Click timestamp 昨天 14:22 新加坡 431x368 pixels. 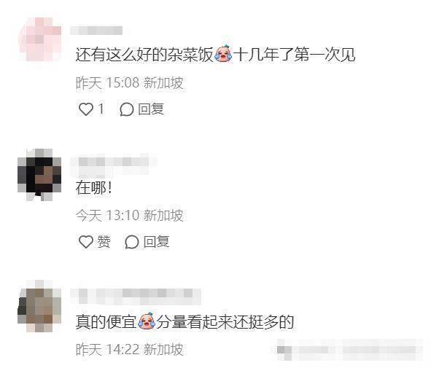click(130, 349)
